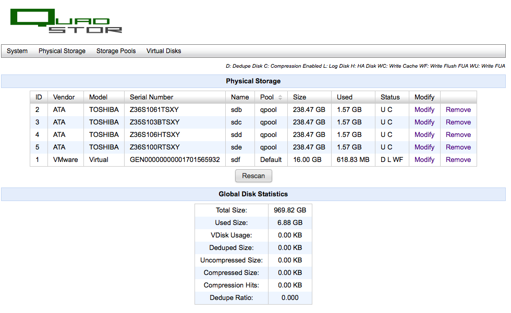
Task: Remove the VMware disk sdf
Action: pyautogui.click(x=458, y=160)
